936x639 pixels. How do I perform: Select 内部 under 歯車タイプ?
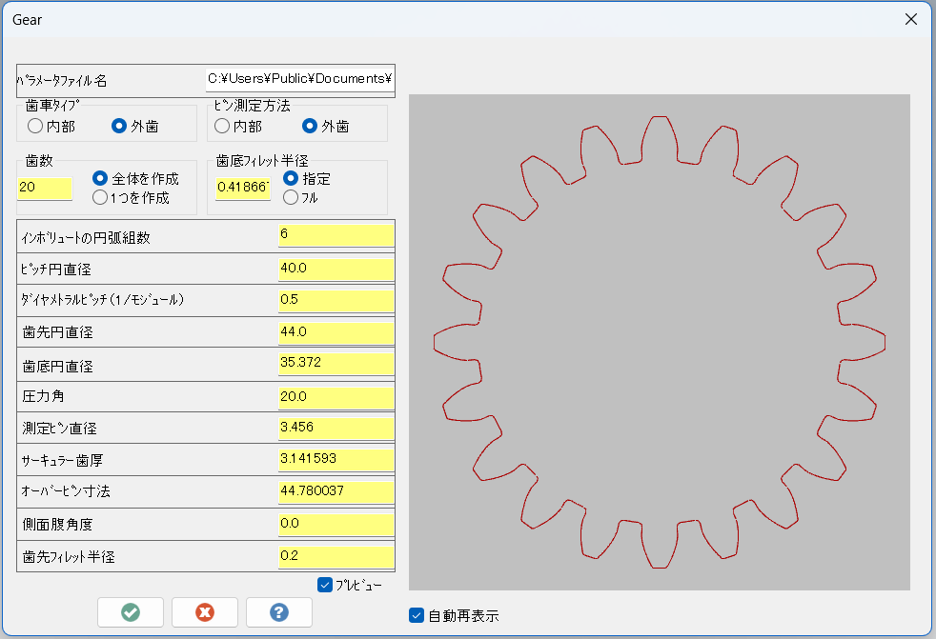(35, 126)
